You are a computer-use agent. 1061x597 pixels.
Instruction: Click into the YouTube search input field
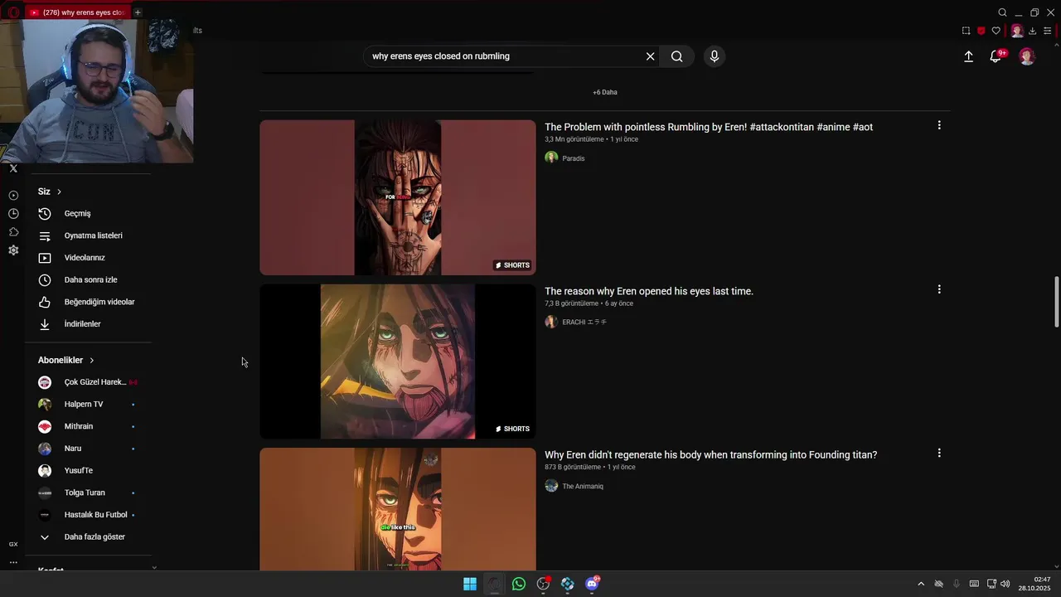point(506,56)
